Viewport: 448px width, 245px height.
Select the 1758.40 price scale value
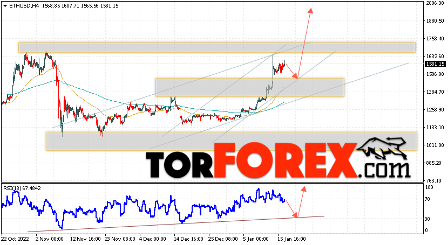[435, 38]
